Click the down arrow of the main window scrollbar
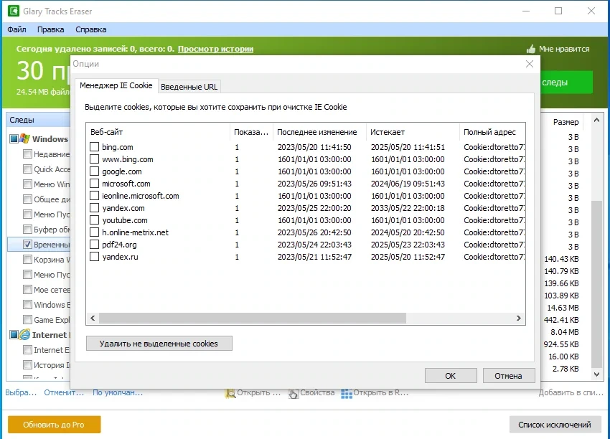The image size is (610, 439). click(596, 374)
